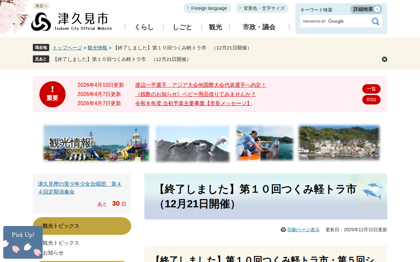
Task: Click the magnifying glass search icon
Action: pos(375,22)
